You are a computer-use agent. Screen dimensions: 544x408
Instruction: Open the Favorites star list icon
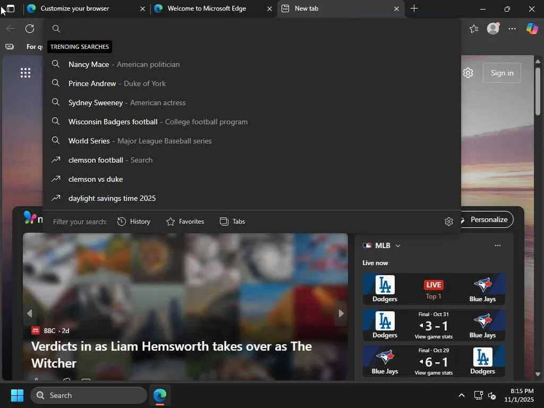[x=474, y=29]
